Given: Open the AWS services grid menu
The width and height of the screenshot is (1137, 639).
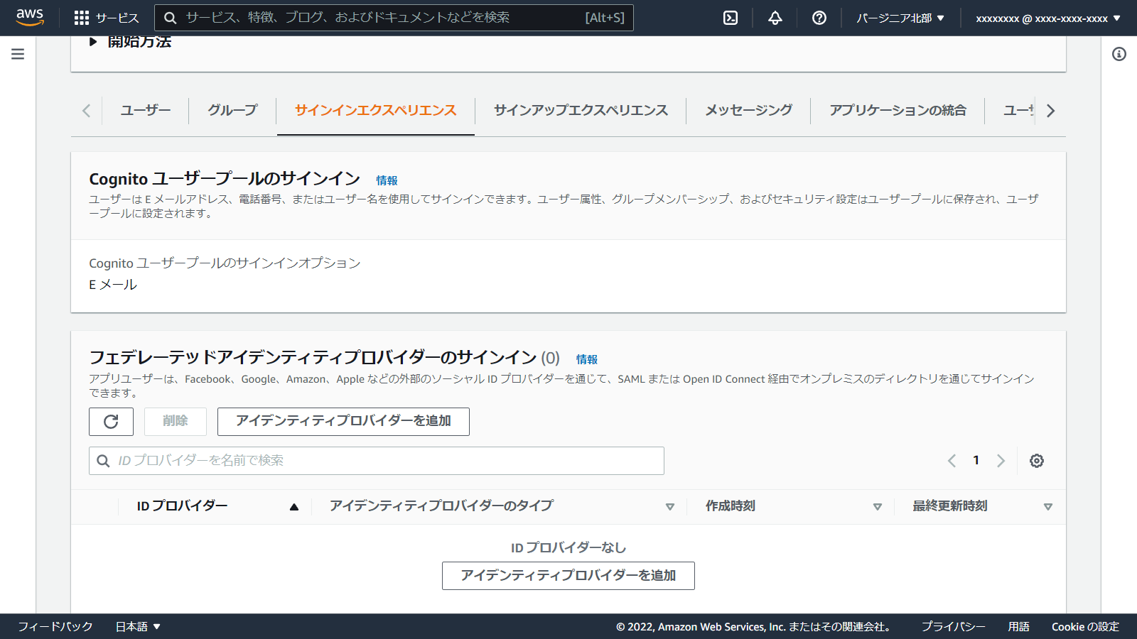Looking at the screenshot, I should coord(82,18).
